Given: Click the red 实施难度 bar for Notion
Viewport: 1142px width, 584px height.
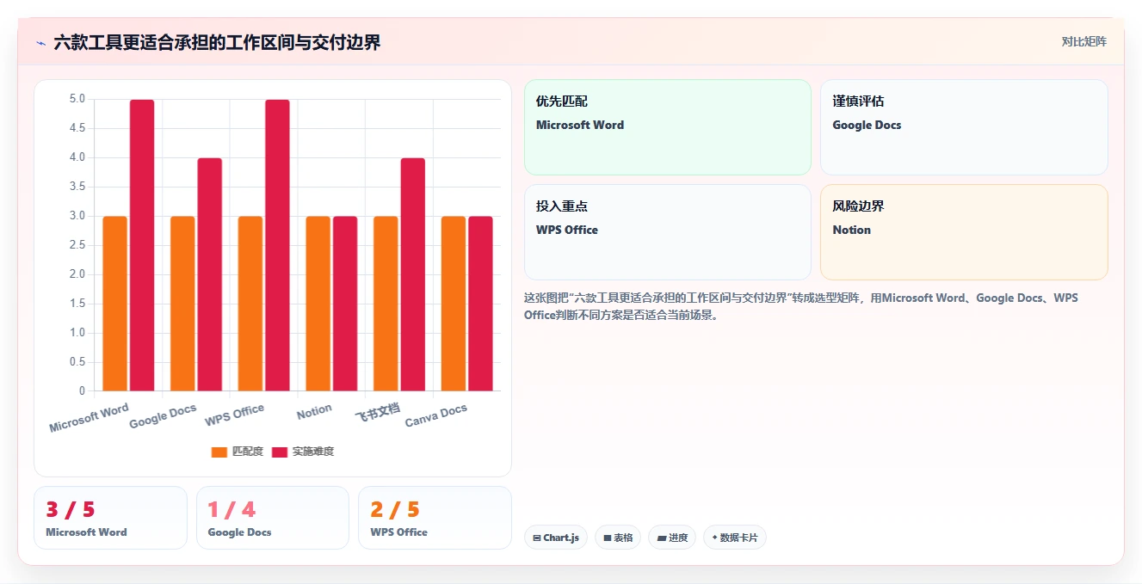Looking at the screenshot, I should (x=345, y=304).
